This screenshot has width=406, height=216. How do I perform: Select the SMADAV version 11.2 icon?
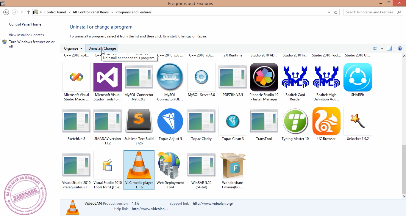108,121
